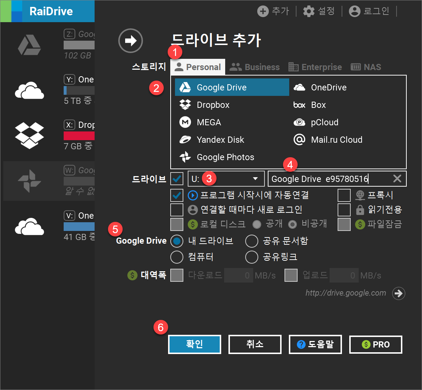
Task: Choose Mail.ru Cloud in the storage list
Action: tap(328, 140)
